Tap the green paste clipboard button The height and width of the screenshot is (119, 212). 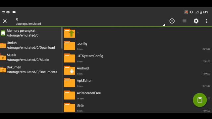(200, 100)
